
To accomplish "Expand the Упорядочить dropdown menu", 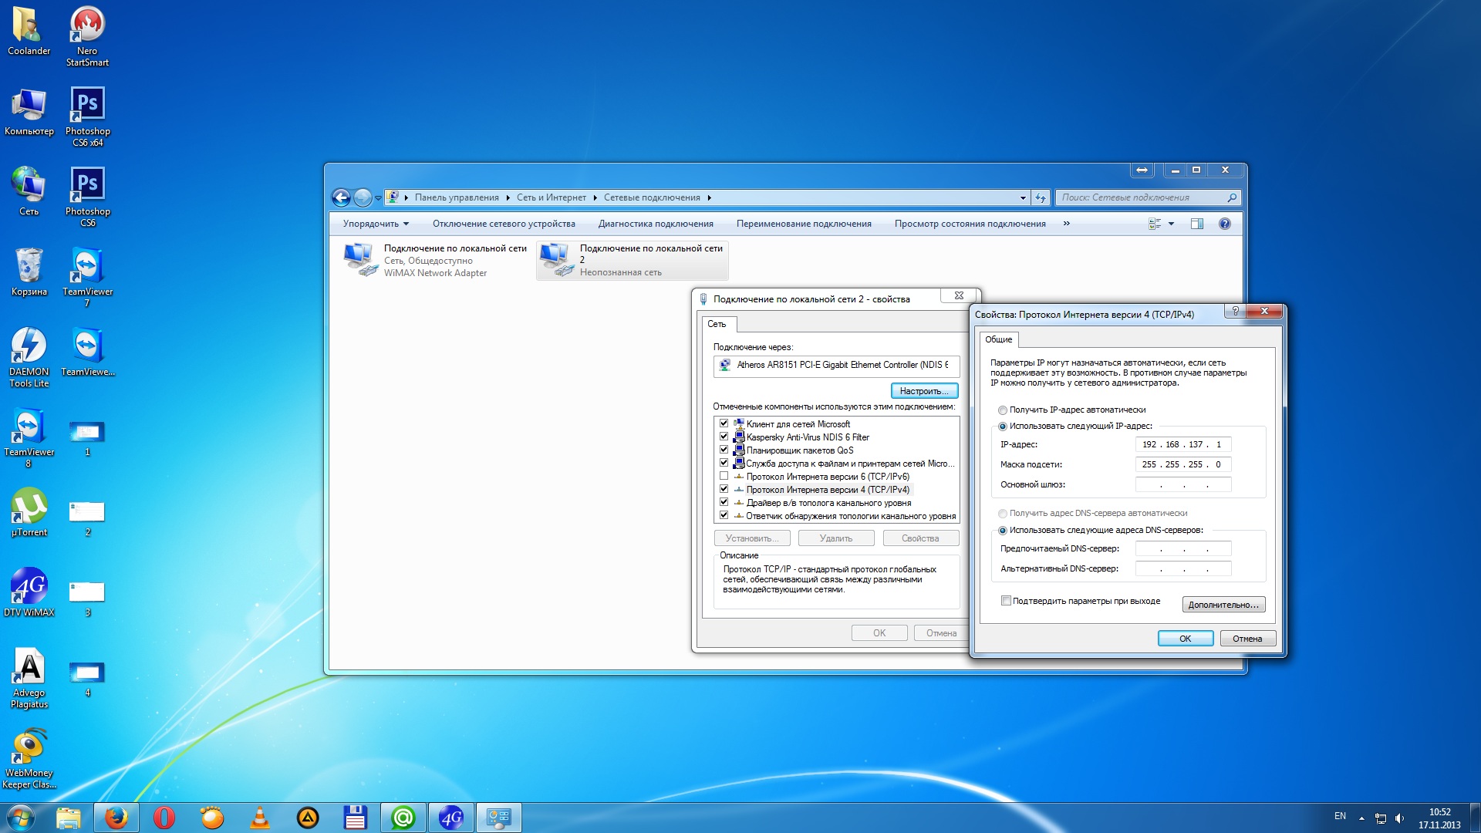I will [376, 224].
